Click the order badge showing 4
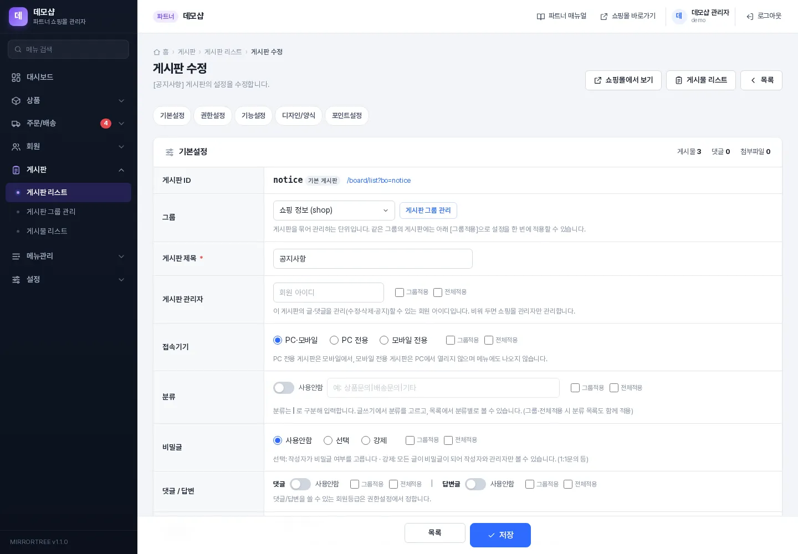 tap(106, 124)
